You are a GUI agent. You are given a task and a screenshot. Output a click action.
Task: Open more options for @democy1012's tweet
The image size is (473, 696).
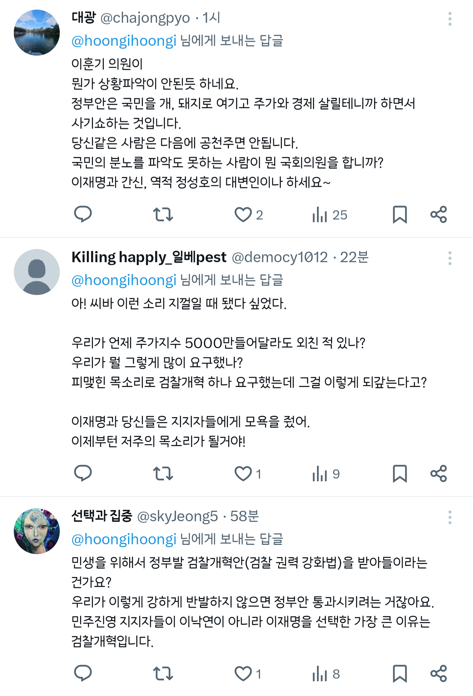click(450, 258)
